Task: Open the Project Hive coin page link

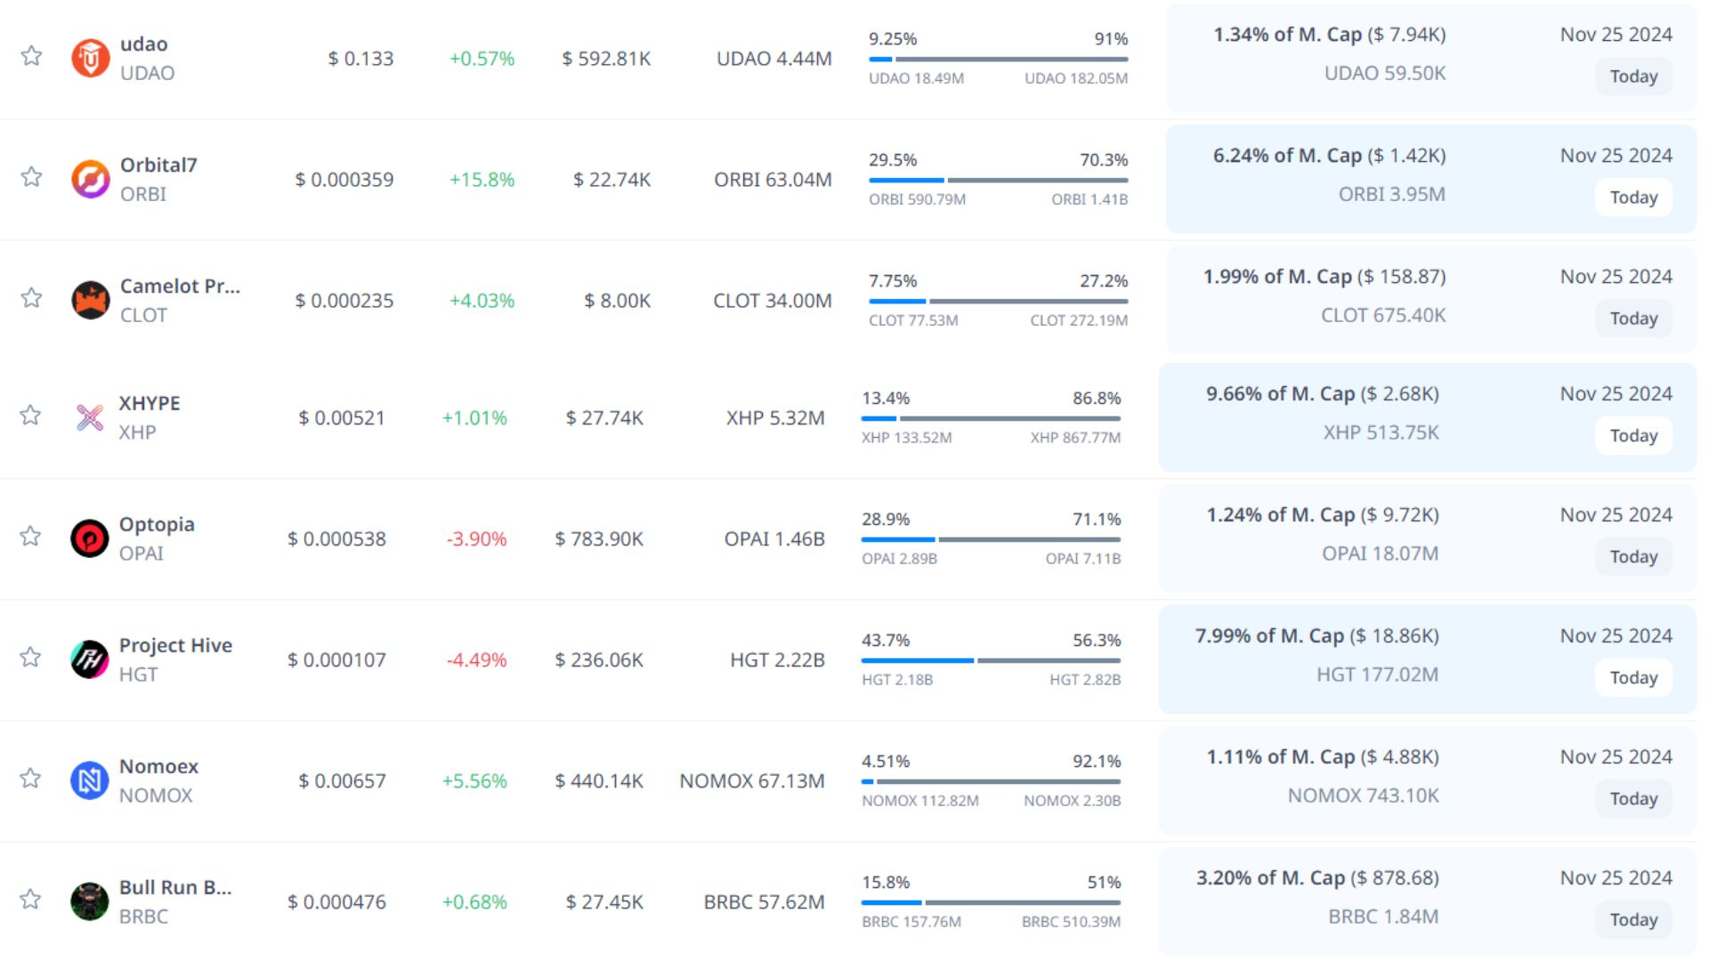Action: (x=175, y=645)
